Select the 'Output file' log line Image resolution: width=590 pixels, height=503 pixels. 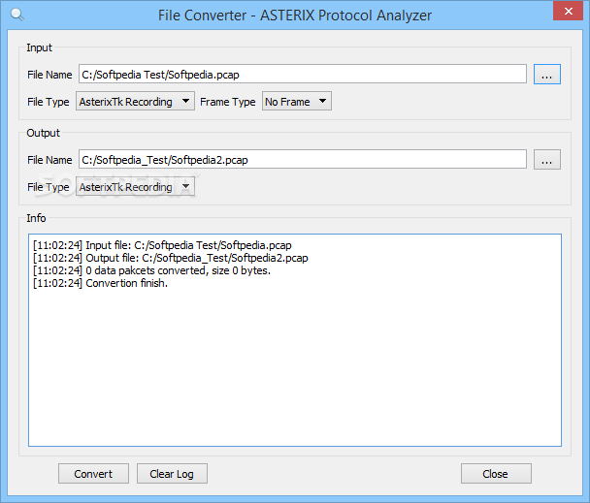pos(170,258)
